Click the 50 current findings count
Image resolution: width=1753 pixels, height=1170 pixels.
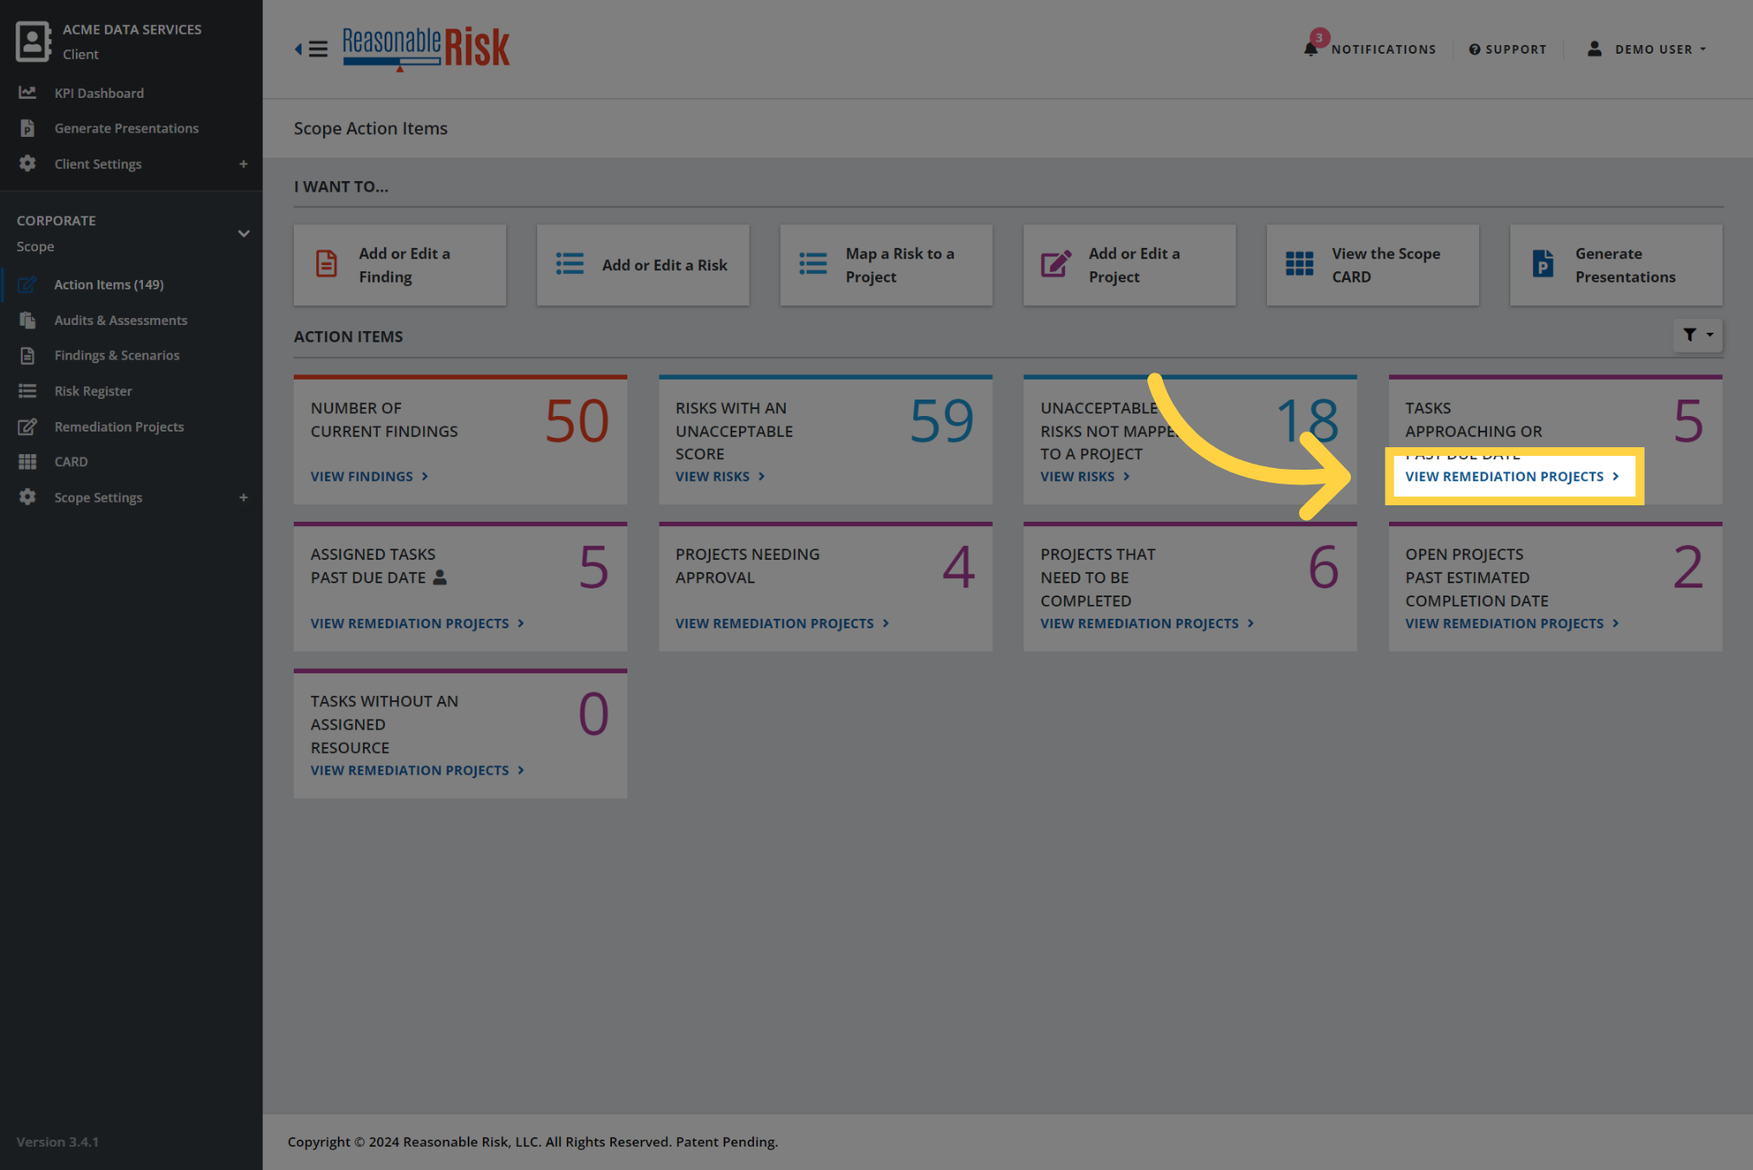(x=577, y=422)
